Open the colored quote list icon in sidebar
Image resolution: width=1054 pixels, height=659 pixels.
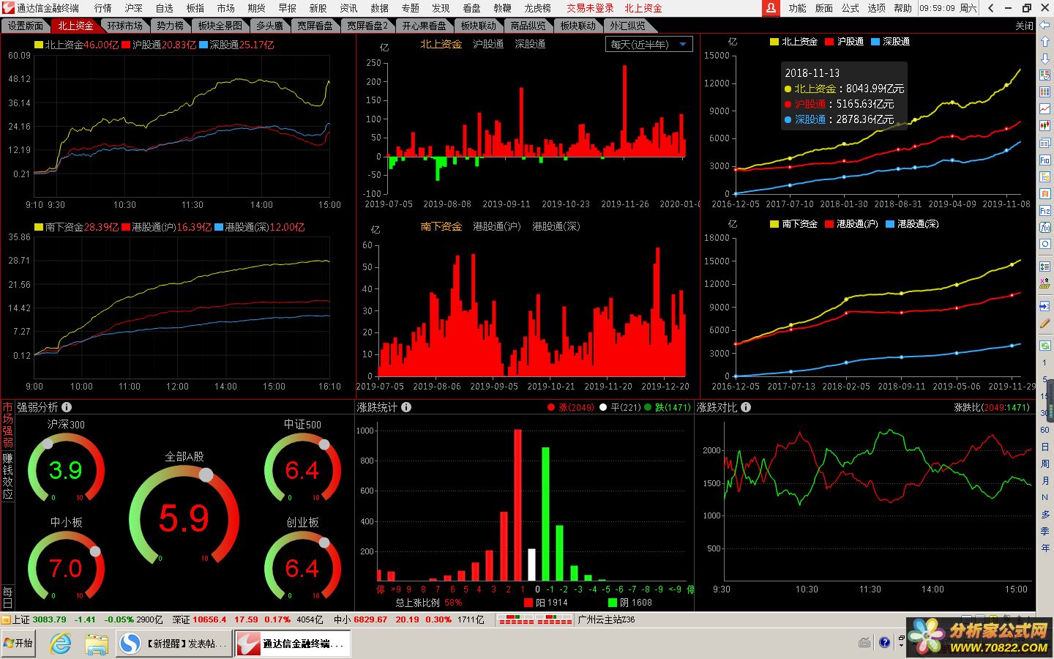coord(1045,75)
